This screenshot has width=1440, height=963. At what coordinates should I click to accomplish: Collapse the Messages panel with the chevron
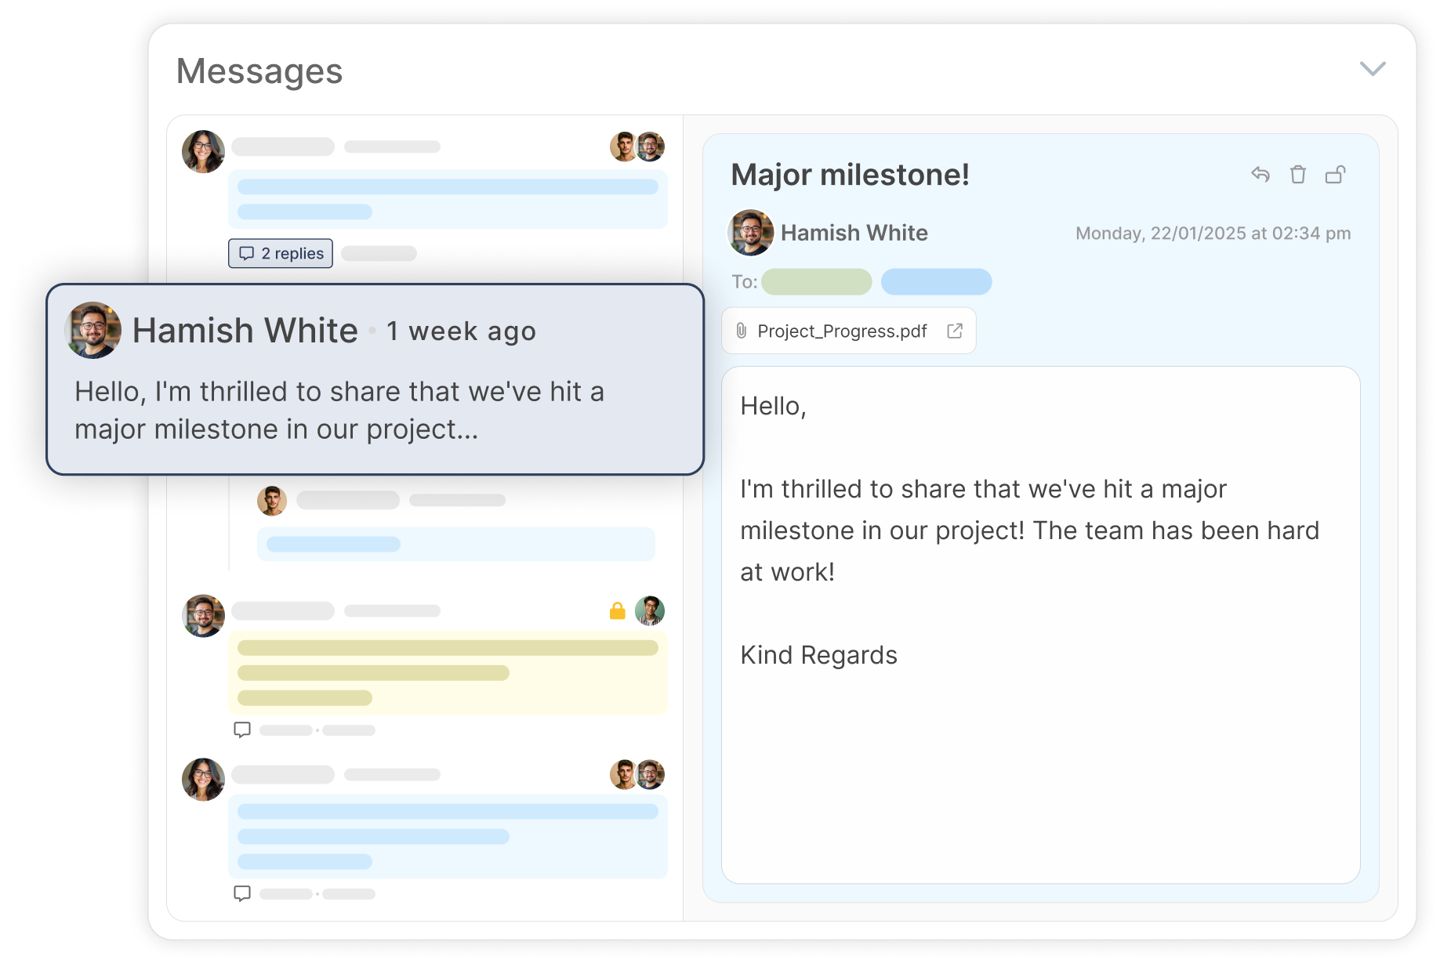pyautogui.click(x=1373, y=69)
